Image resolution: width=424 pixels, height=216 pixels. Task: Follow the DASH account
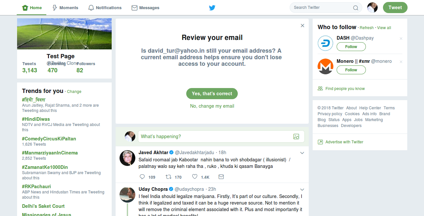pos(351,46)
